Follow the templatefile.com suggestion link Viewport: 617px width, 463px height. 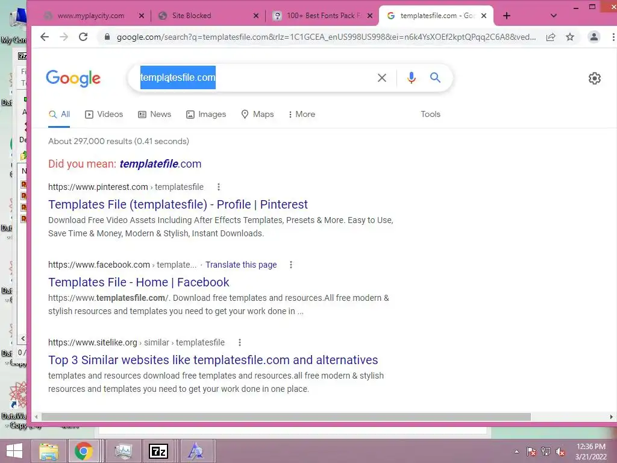(160, 164)
